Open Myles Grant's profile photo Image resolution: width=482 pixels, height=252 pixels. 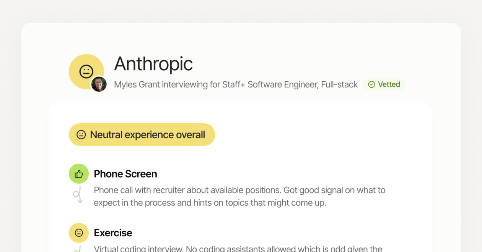[99, 84]
